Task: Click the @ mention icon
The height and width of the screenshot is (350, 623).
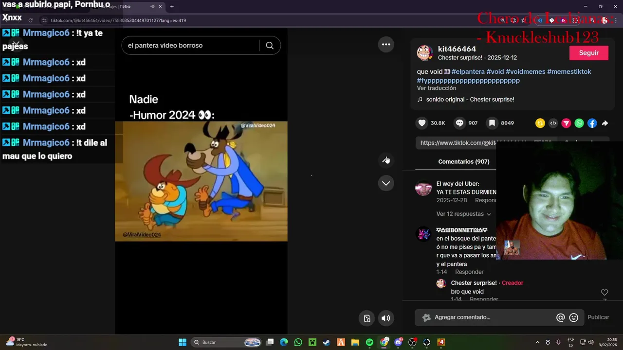Action: [x=561, y=317]
